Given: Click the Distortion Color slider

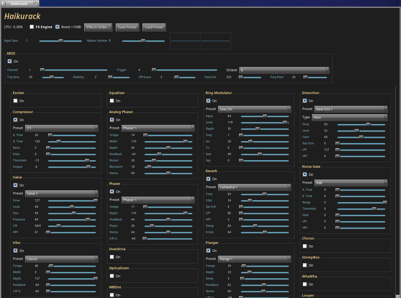Looking at the screenshot, I should click(x=361, y=137).
